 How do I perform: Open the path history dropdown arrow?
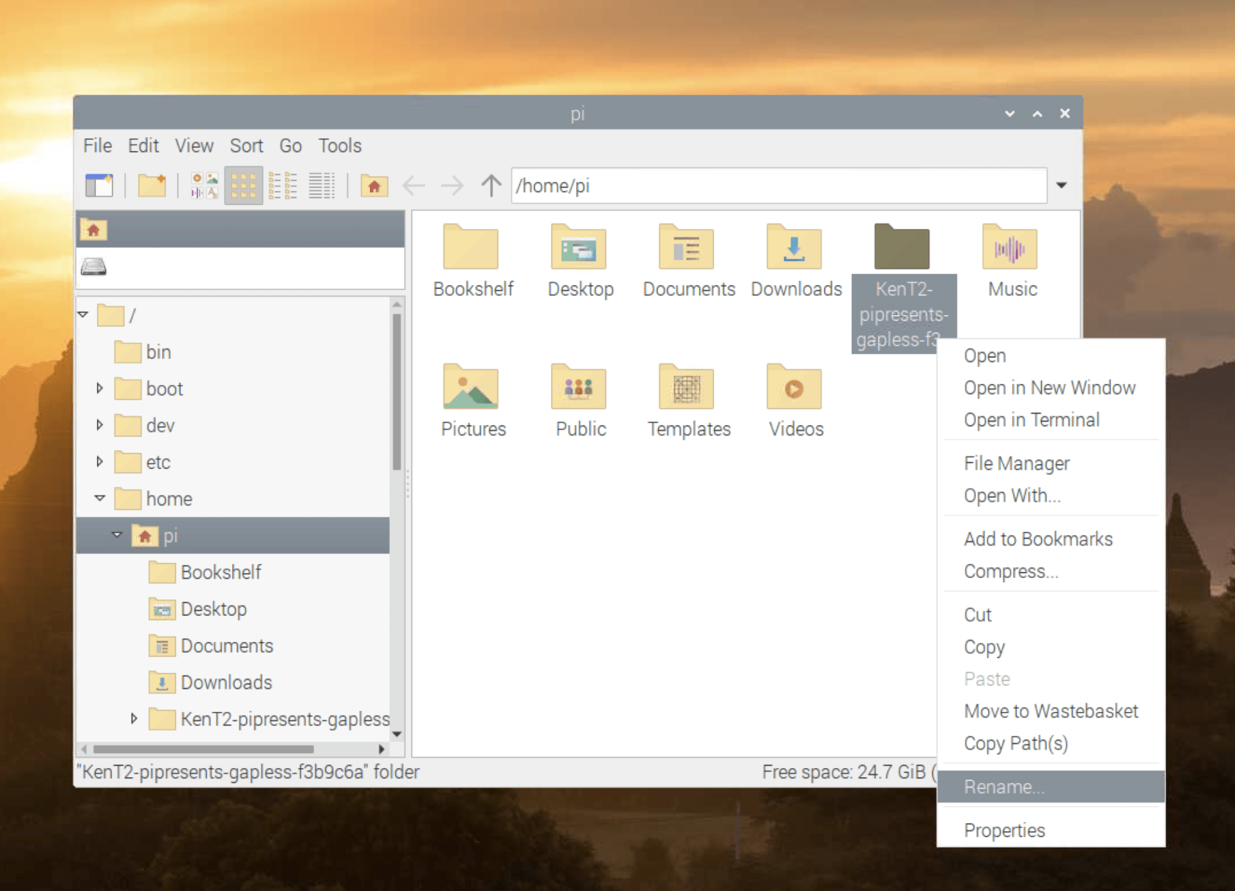1061,186
